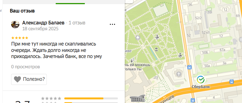Click building '52 к1' on the map
The height and width of the screenshot is (103, 242).
pyautogui.click(x=206, y=32)
